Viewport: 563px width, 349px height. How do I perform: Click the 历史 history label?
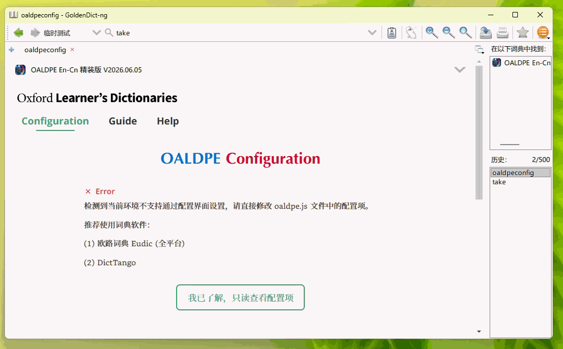[499, 160]
